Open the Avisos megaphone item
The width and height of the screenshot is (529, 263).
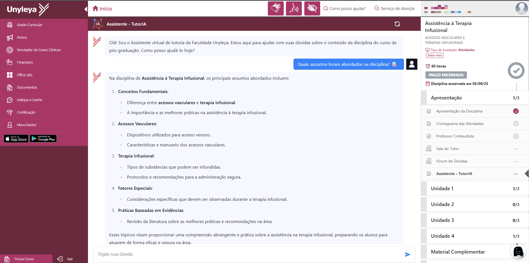pyautogui.click(x=44, y=37)
